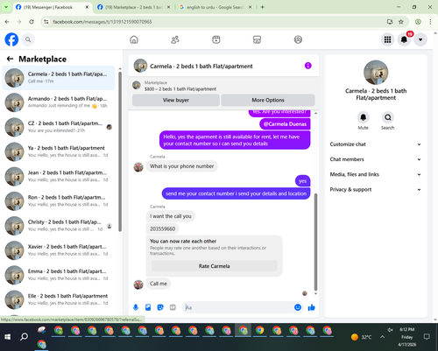Open Jean chat in list
Image resolution: width=438 pixels, height=351 pixels.
[x=59, y=176]
